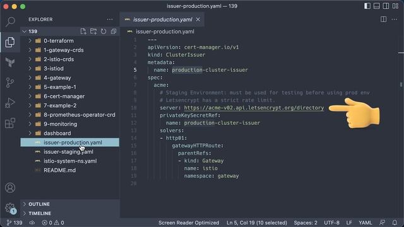Image resolution: width=404 pixels, height=227 pixels.
Task: Refresh the Explorer tree
Action: (104, 32)
